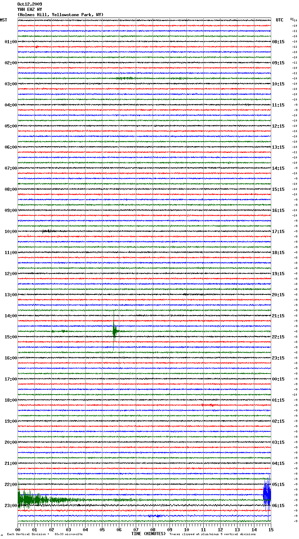This screenshot has width=299, height=539.
Task: Click the 06:15 UTC time label
Action: (278, 506)
